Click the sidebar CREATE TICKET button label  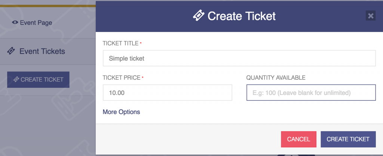pos(42,79)
